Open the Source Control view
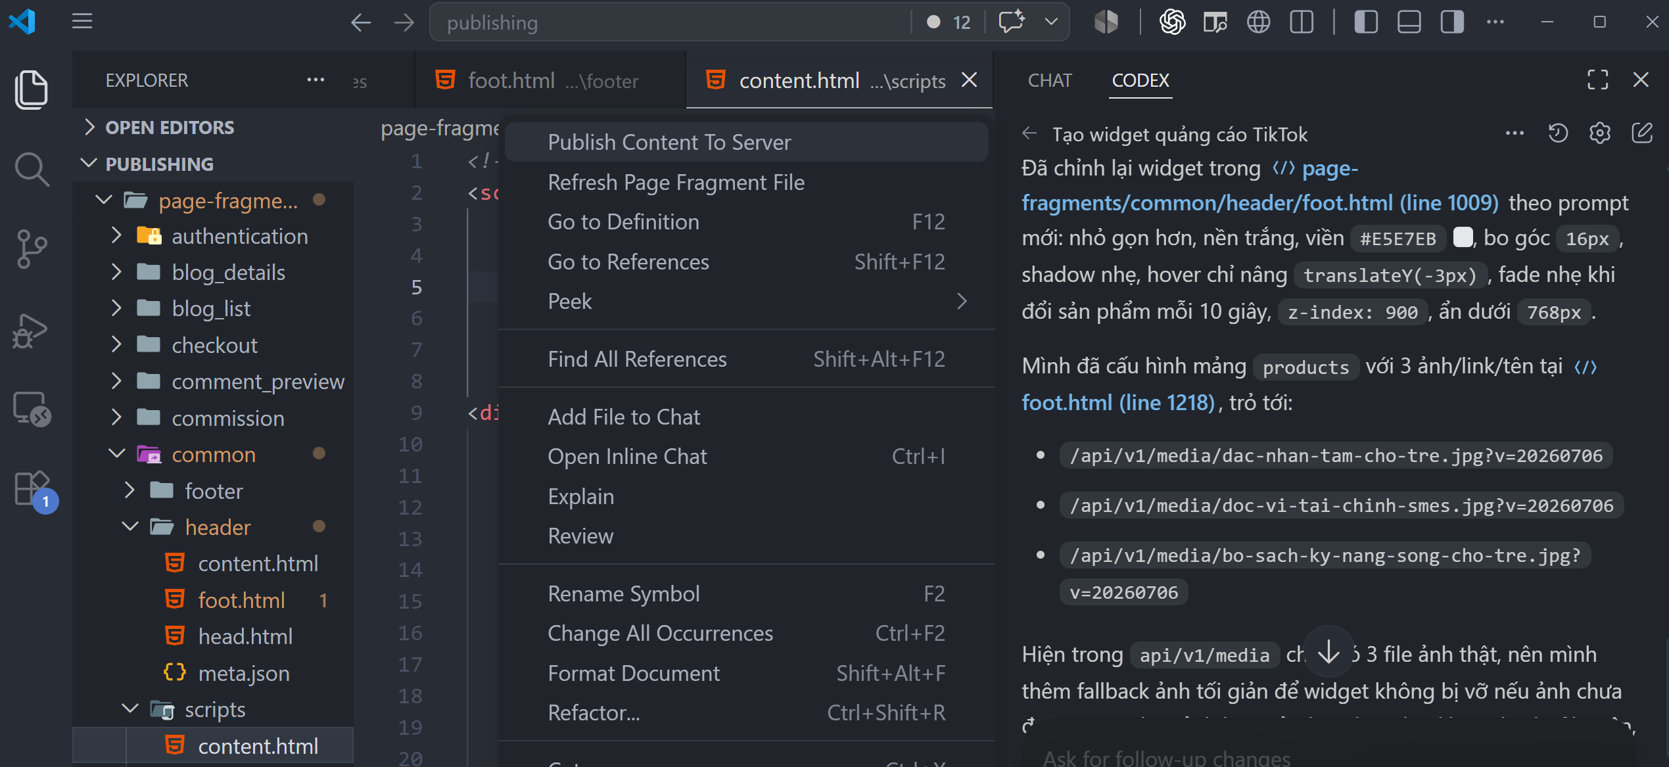Viewport: 1669px width, 767px height. coord(31,249)
